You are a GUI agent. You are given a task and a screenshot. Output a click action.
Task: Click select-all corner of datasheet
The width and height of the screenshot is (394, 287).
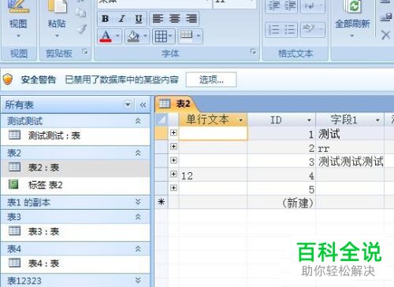click(161, 120)
